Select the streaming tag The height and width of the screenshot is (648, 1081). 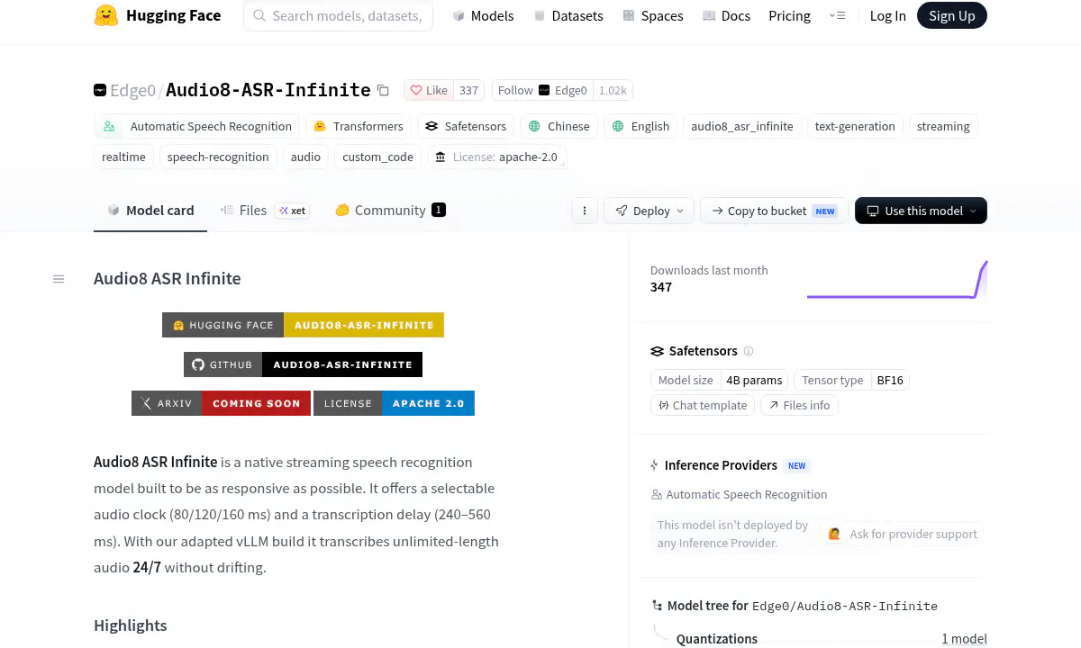943,126
